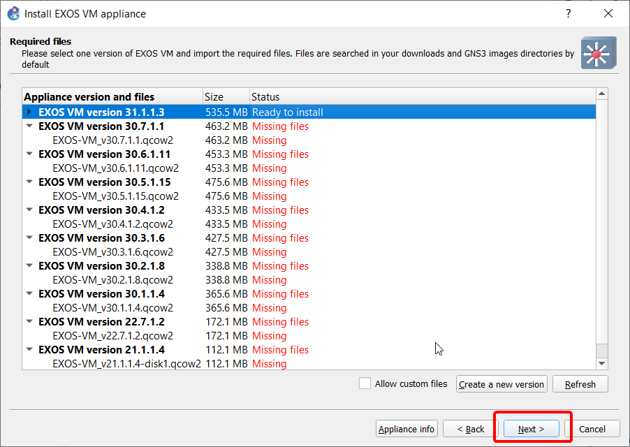The image size is (630, 447).
Task: Click the 535.5 MB size value
Action: pyautogui.click(x=226, y=112)
